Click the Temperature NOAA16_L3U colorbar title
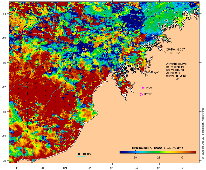 tap(157, 148)
